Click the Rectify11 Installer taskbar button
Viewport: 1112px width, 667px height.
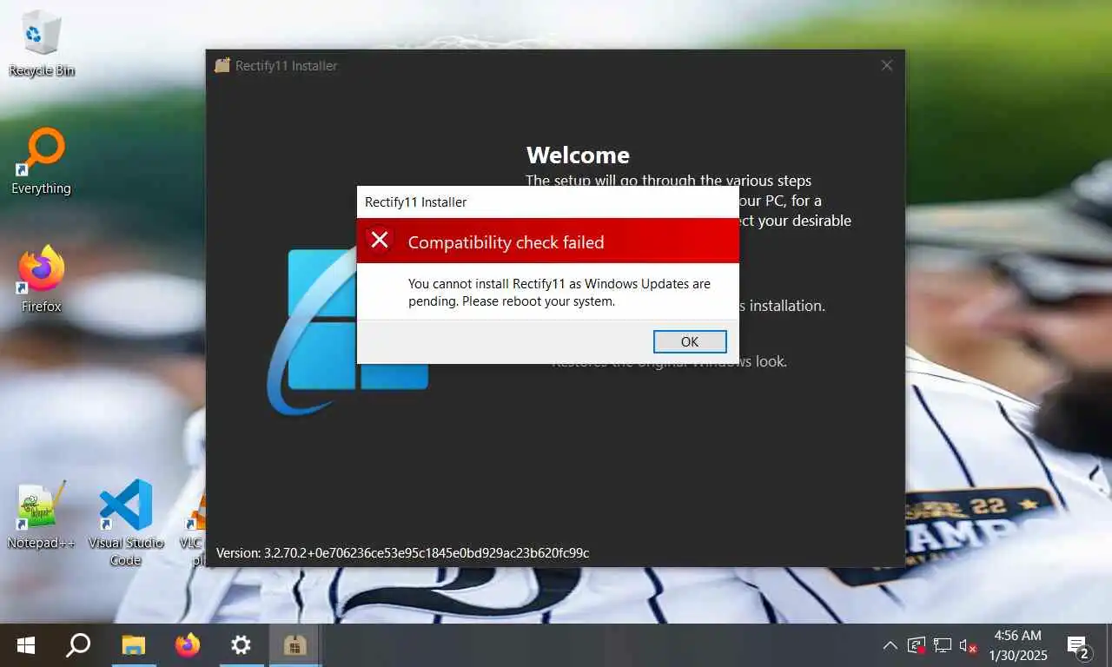[x=295, y=645]
